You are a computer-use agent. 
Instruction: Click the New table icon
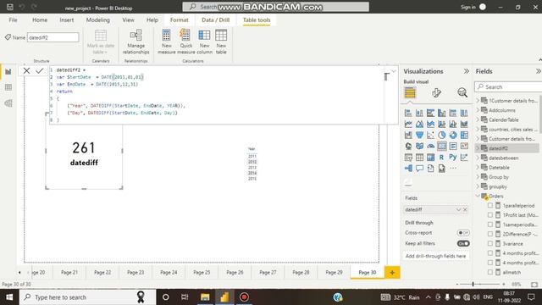221,42
